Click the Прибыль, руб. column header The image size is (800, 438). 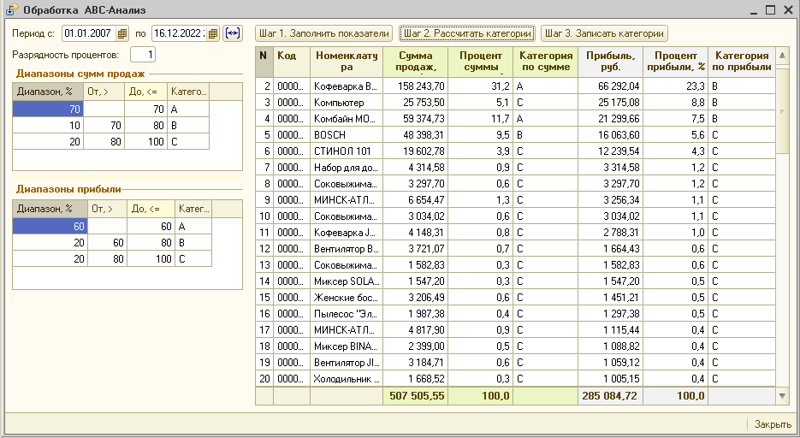pos(610,62)
